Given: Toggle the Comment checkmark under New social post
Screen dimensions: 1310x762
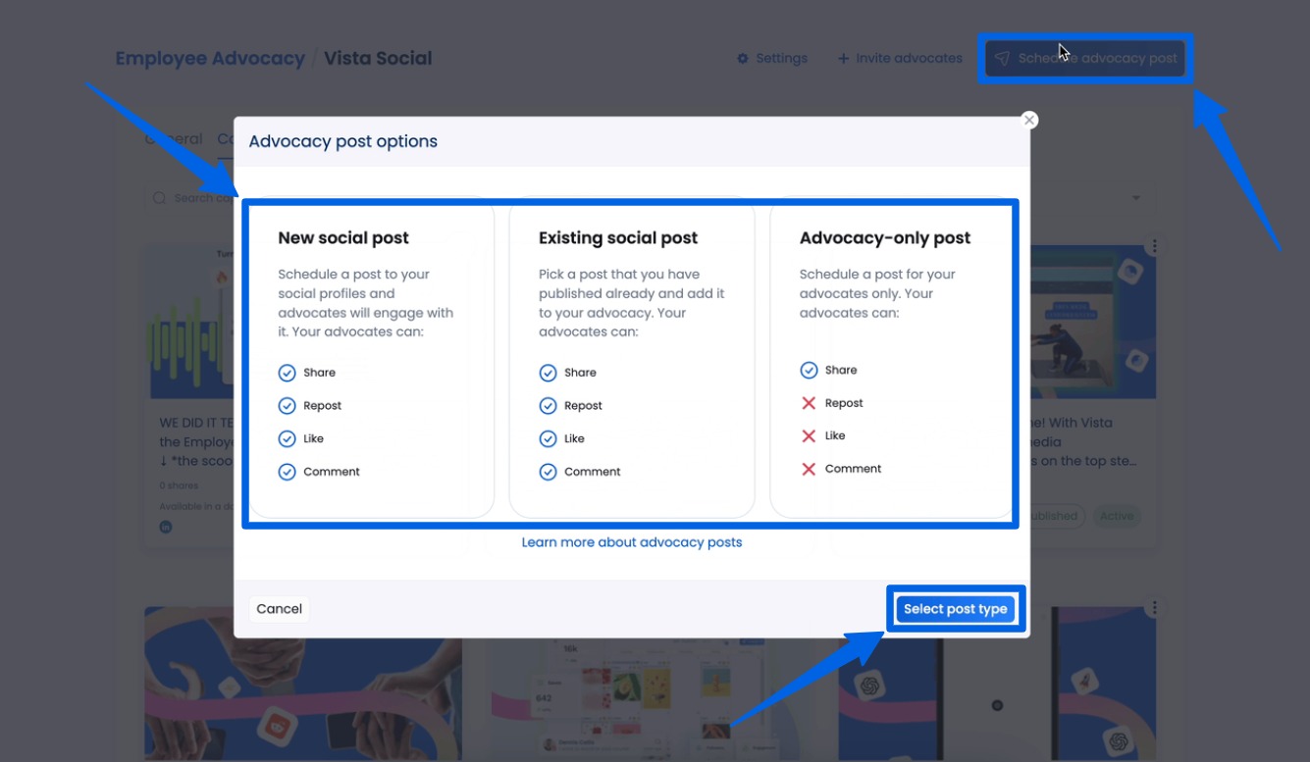Looking at the screenshot, I should click(x=287, y=471).
